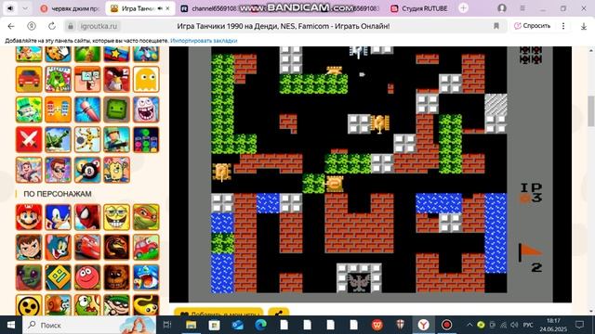Viewport: 595px width, 334px height.
Task: Open the green zombie character games icon
Action: [x=29, y=277]
